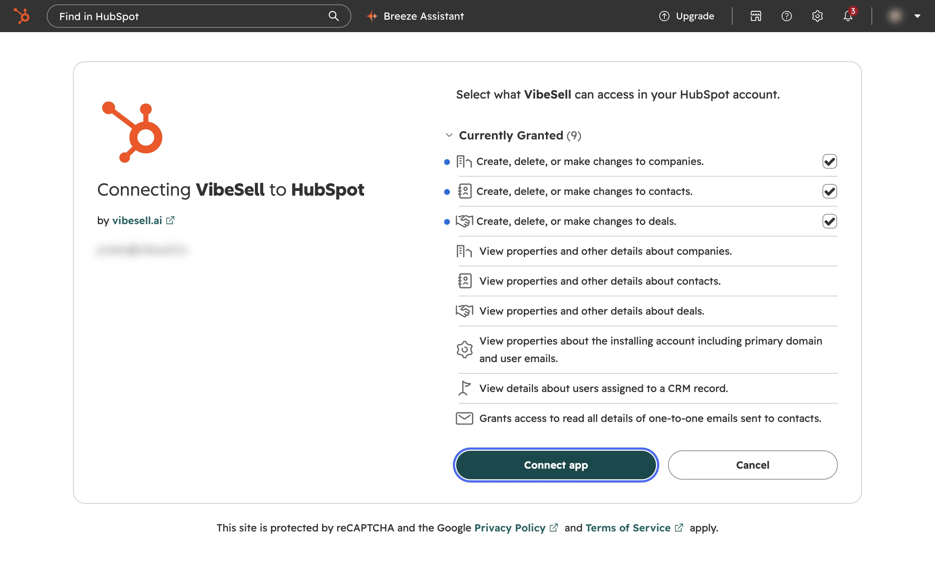Click the search magnifier icon

[333, 16]
